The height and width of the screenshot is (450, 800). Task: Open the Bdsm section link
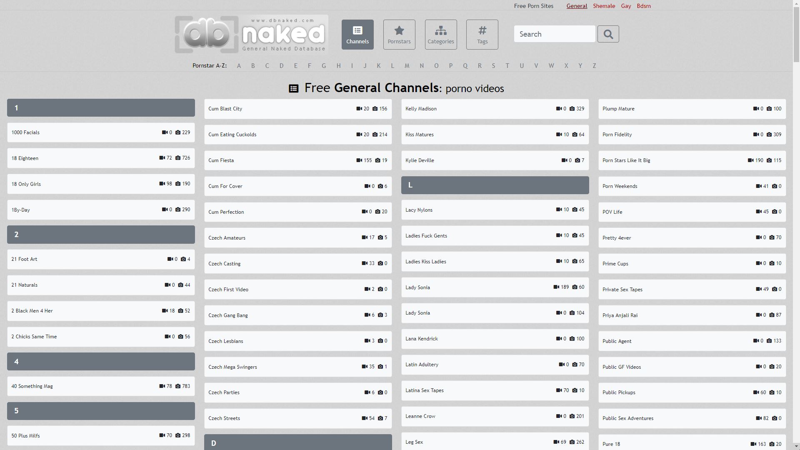(643, 6)
